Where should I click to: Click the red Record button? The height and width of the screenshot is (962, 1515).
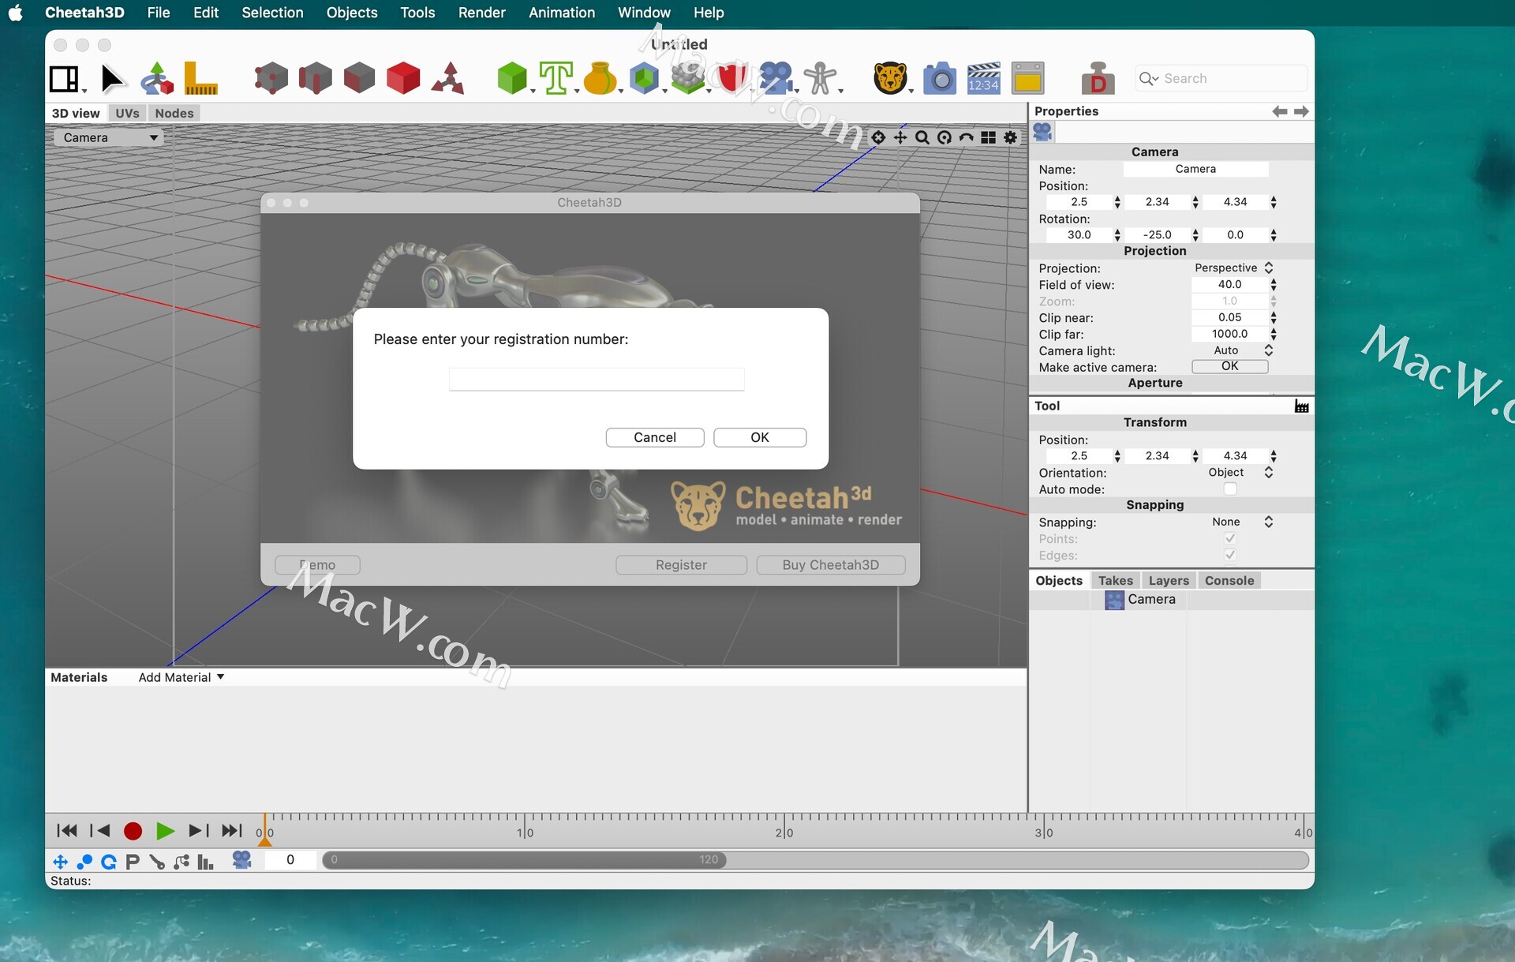tap(133, 831)
